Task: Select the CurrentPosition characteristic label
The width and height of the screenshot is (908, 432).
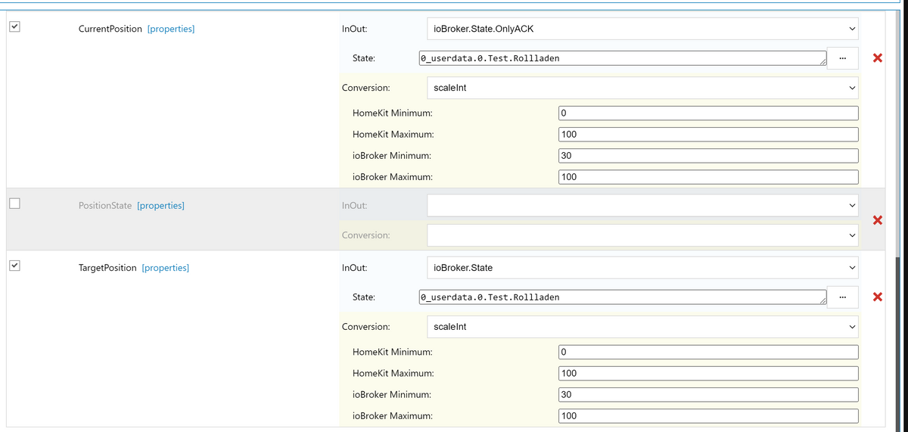Action: click(110, 29)
